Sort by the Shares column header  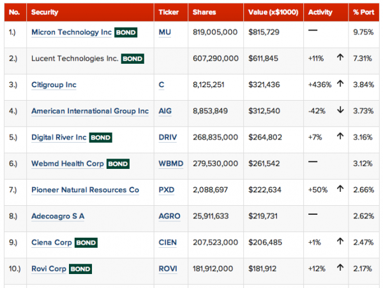click(x=204, y=12)
